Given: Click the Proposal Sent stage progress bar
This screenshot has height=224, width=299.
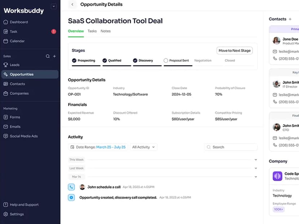Looking at the screenshot, I should [178, 66].
